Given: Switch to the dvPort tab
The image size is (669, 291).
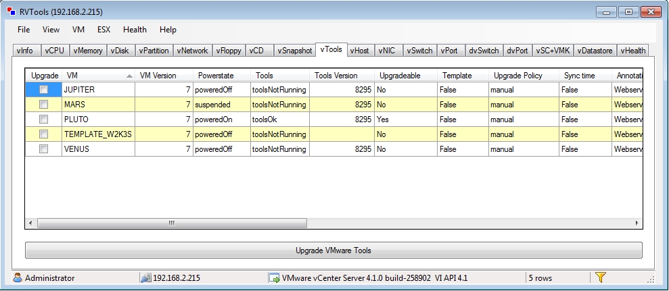Looking at the screenshot, I should point(517,50).
